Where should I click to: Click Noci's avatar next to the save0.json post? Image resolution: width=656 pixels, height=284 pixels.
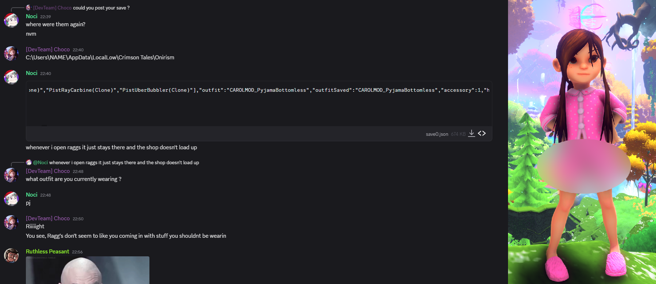11,77
